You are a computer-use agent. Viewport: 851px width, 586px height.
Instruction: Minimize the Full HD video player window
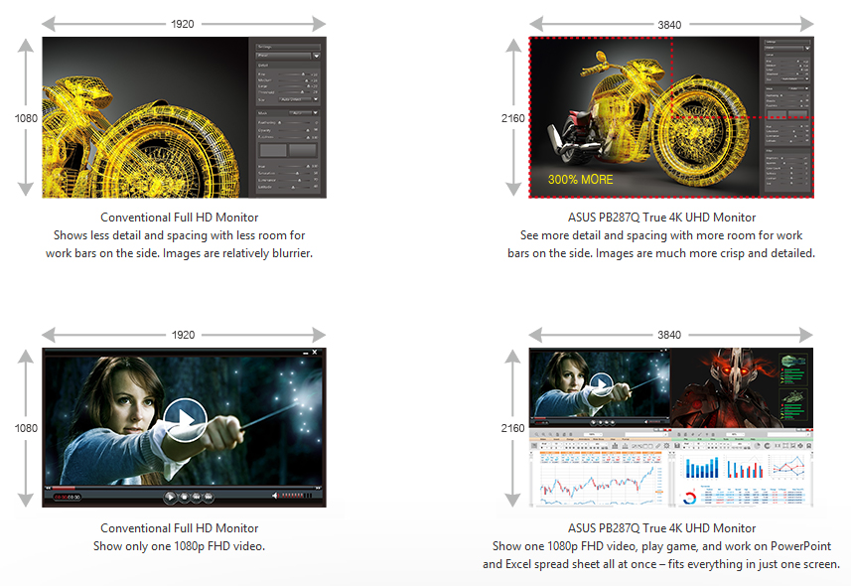tap(306, 353)
